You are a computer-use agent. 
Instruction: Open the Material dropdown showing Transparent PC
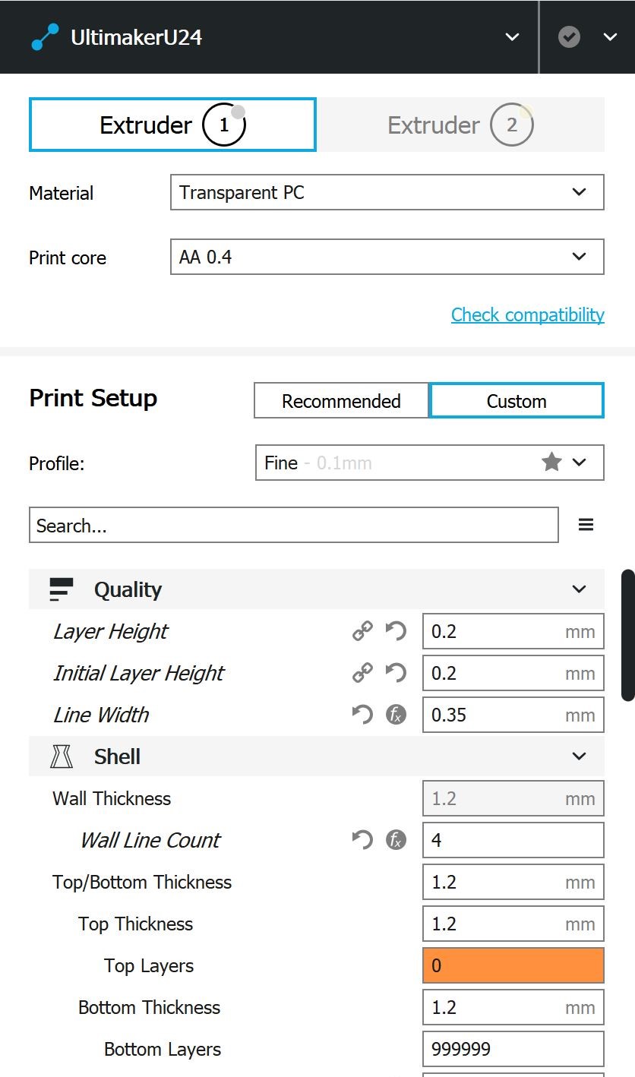tap(387, 192)
